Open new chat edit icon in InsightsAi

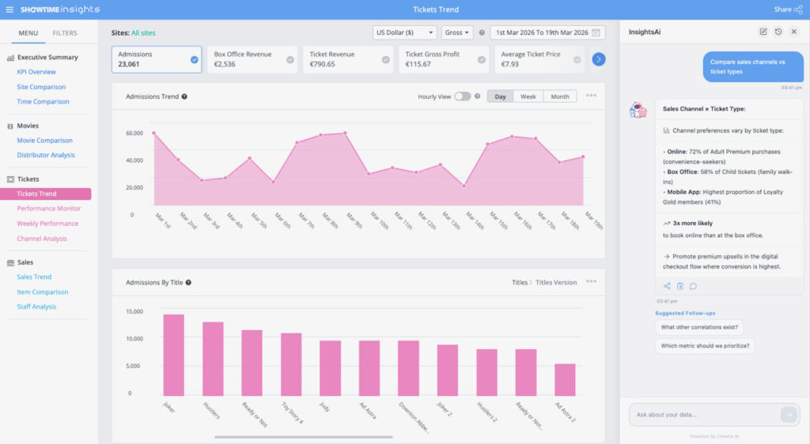click(x=763, y=32)
